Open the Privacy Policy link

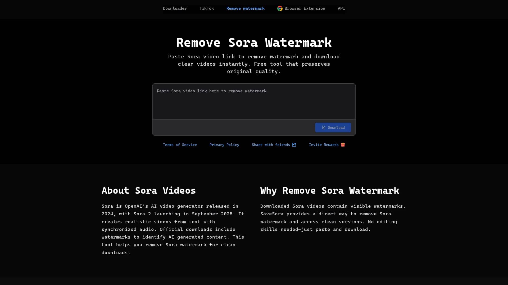tap(224, 145)
